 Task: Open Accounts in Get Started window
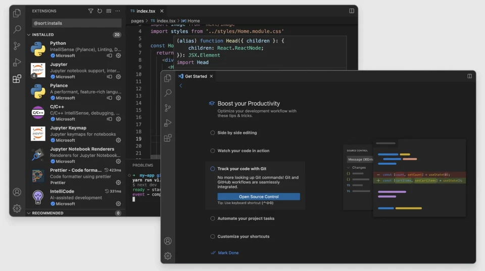click(x=168, y=241)
